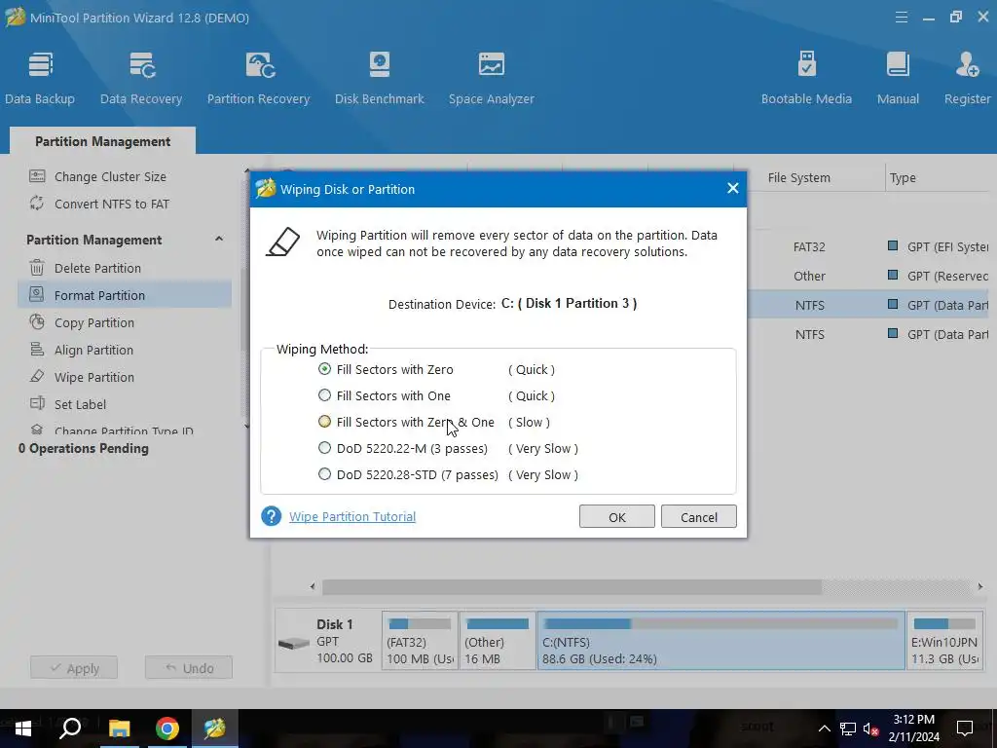Click the horizontal scrollbar of partition list
This screenshot has height=748, width=997.
(x=572, y=586)
